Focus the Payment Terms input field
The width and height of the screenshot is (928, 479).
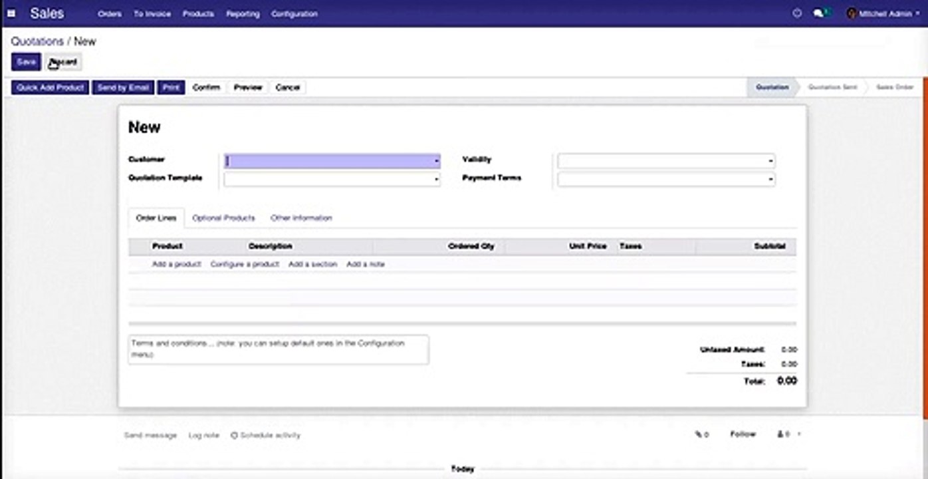tap(666, 180)
